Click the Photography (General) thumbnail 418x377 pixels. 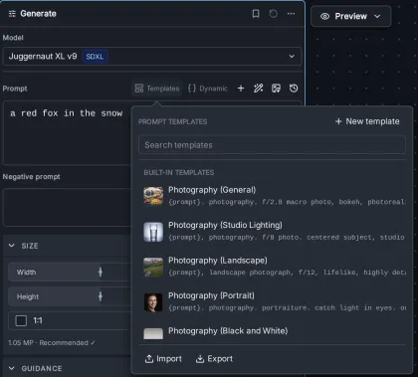(153, 196)
